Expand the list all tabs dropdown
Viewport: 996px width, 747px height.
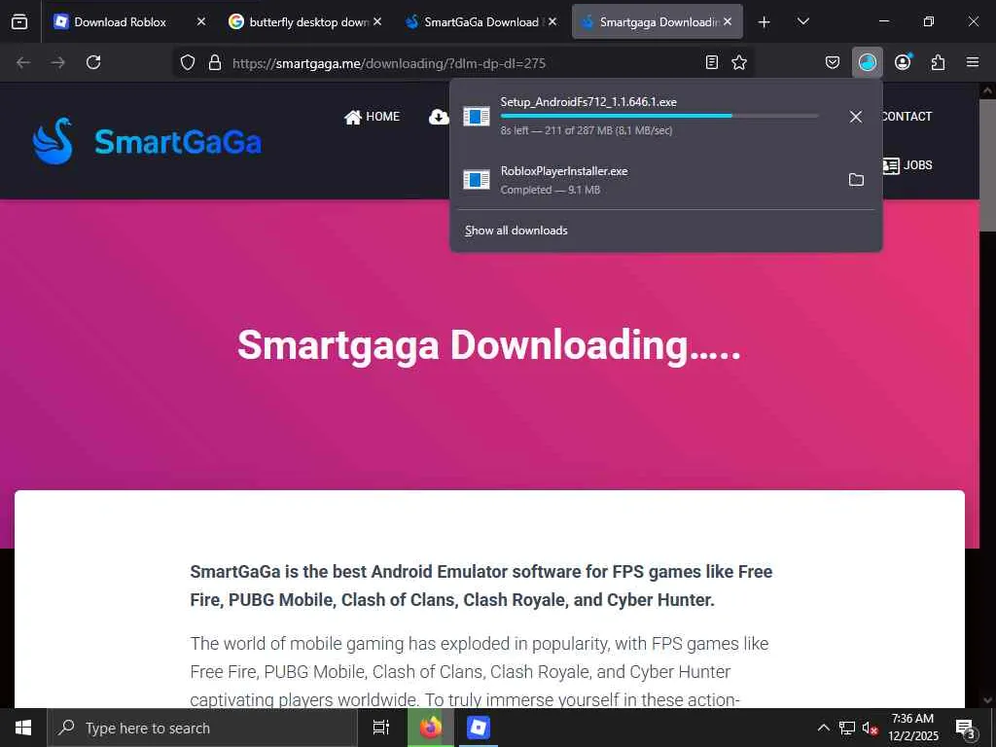pyautogui.click(x=802, y=22)
